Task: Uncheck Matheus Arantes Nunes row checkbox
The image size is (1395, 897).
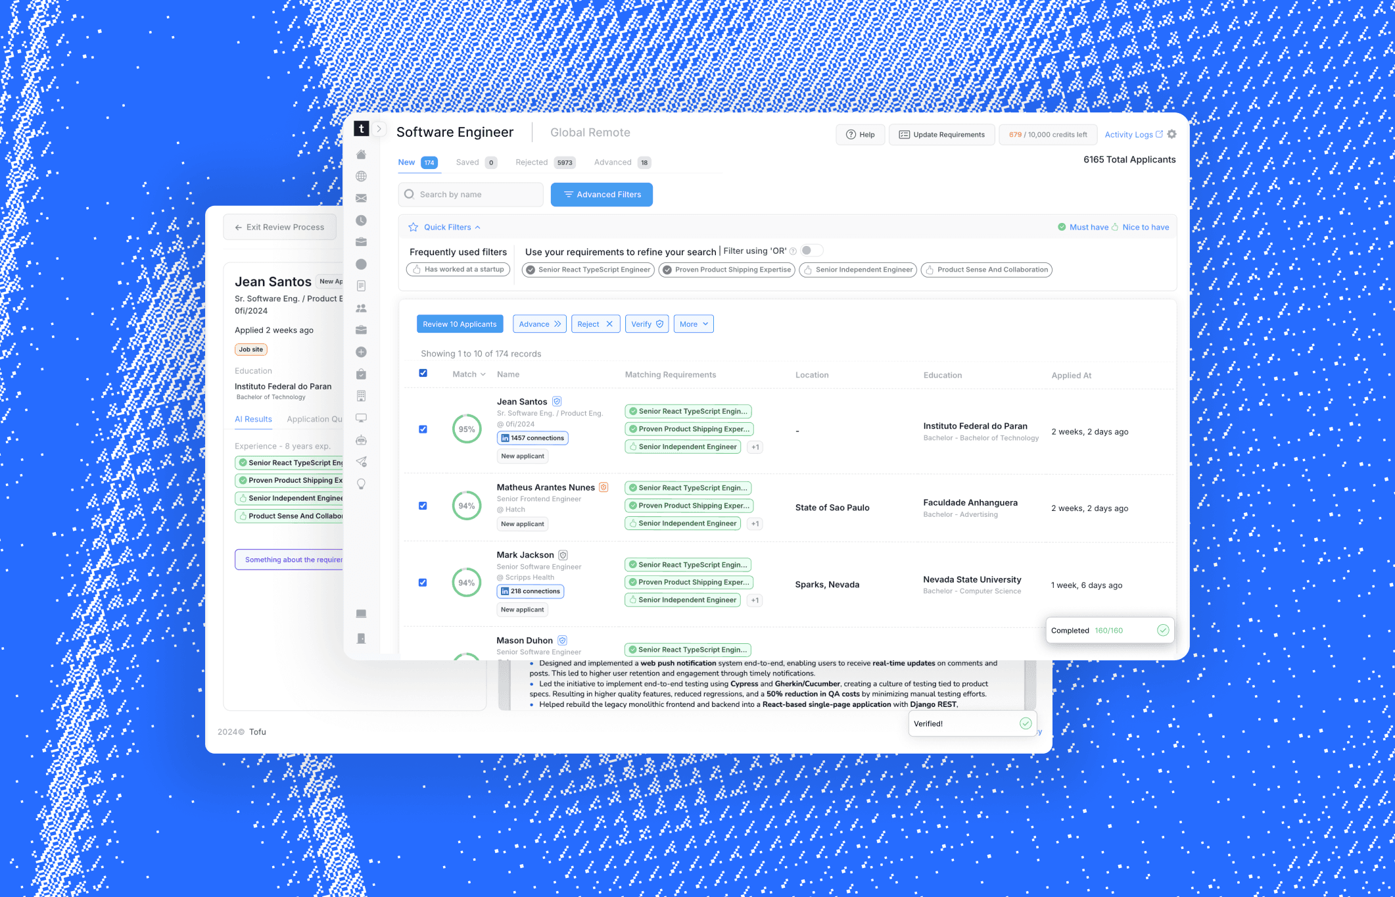Action: pyautogui.click(x=423, y=506)
